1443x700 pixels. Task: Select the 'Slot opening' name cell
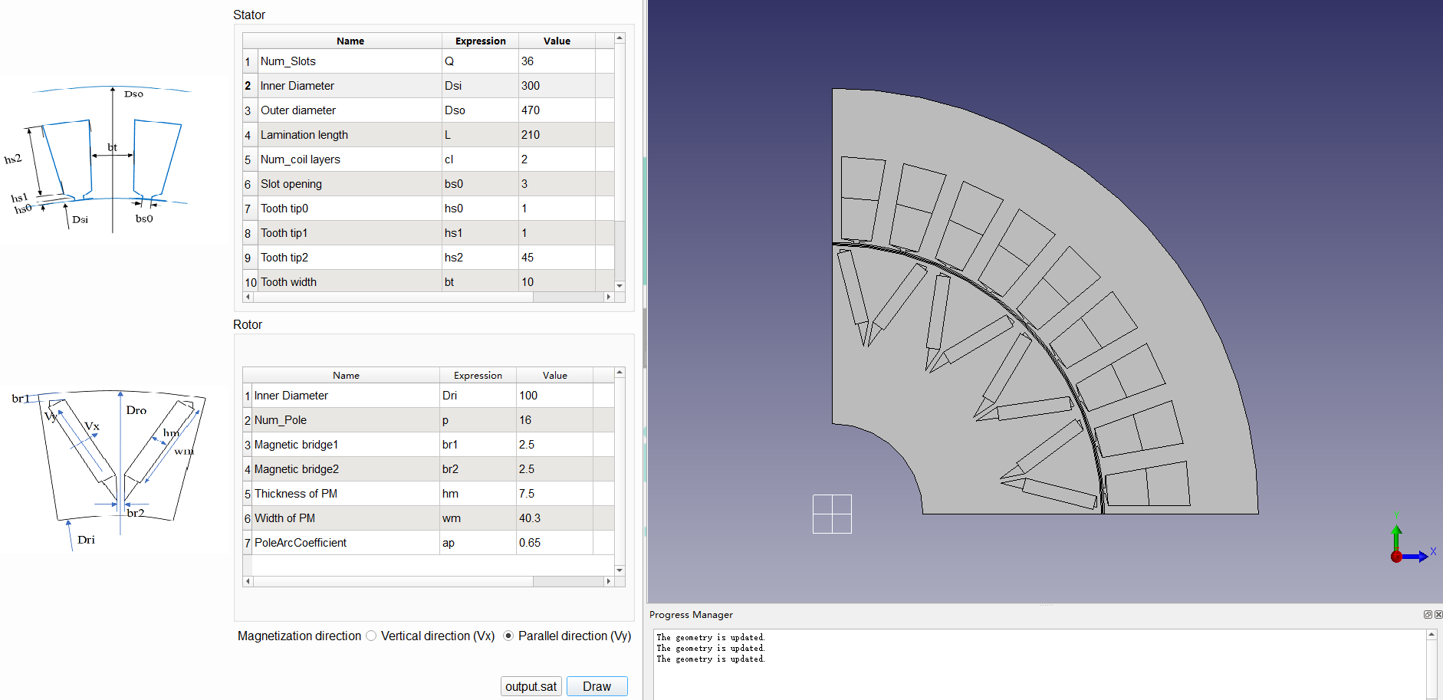click(x=350, y=184)
